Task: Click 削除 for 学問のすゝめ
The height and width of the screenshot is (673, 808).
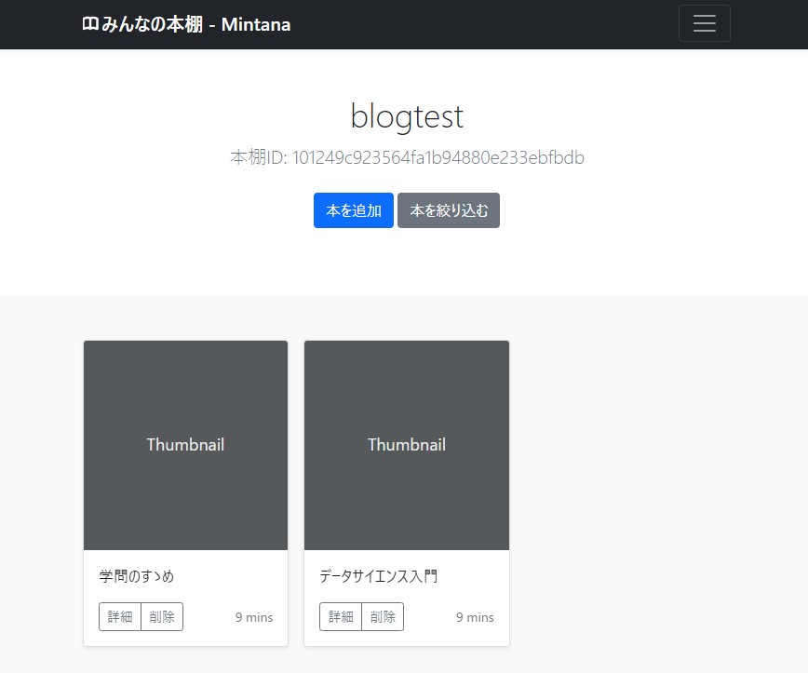Action: pos(162,616)
